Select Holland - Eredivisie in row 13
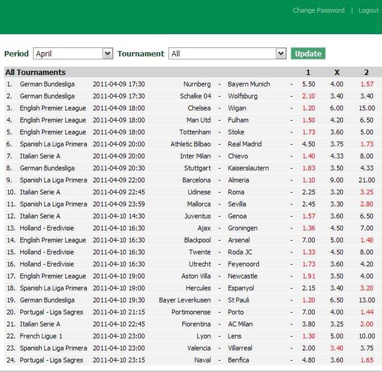Screen dimensions: 382x372 coord(47,228)
